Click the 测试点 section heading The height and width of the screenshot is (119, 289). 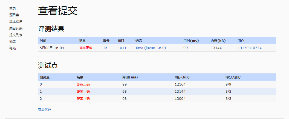pyautogui.click(x=48, y=65)
